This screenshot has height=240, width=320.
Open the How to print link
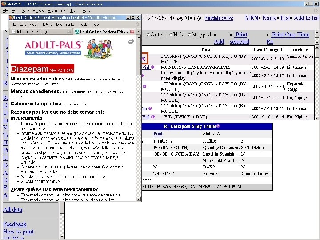point(19,232)
